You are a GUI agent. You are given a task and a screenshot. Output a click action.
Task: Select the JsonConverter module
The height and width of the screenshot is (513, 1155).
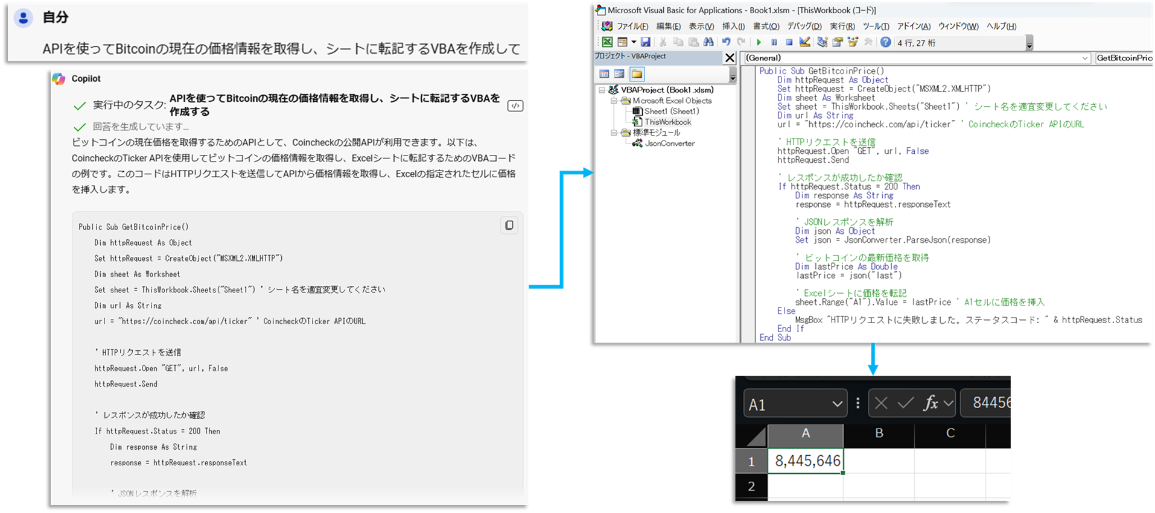click(x=669, y=143)
